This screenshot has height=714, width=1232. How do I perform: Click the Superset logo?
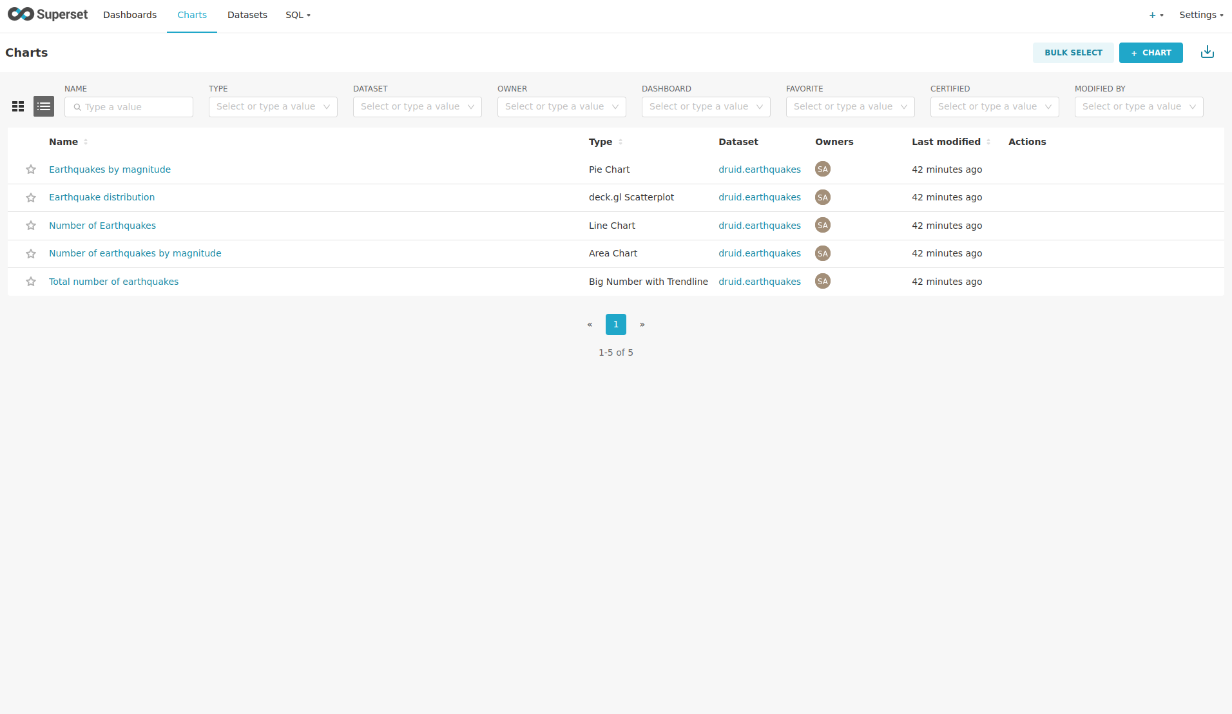[48, 15]
